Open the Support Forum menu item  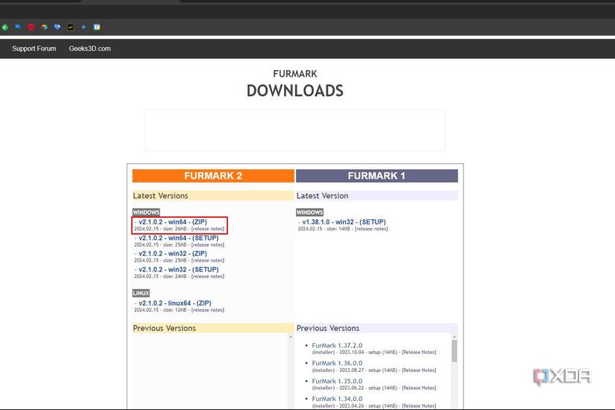[34, 48]
